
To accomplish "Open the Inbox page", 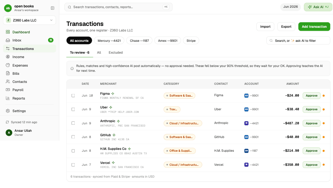I will coord(30,40).
